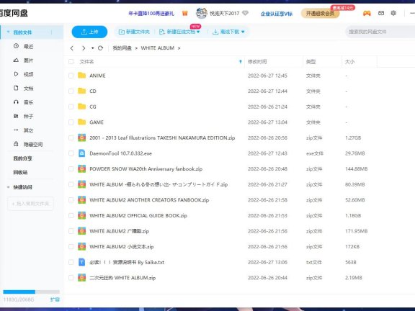Open Music (音乐) in sidebar
The width and height of the screenshot is (415, 311).
[28, 102]
